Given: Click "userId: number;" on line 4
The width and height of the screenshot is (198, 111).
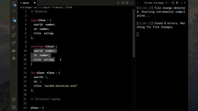Looking at the screenshot, I should coord(45,25).
